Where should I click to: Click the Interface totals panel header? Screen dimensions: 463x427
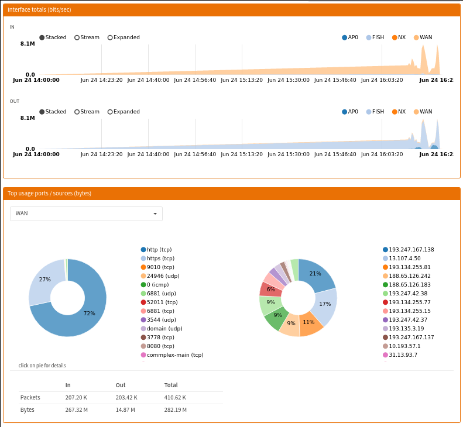point(232,10)
